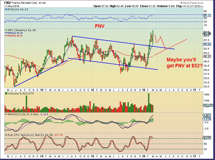Click the 20 stochastic axis label
Screen dimensions: 215x160
coord(205,149)
